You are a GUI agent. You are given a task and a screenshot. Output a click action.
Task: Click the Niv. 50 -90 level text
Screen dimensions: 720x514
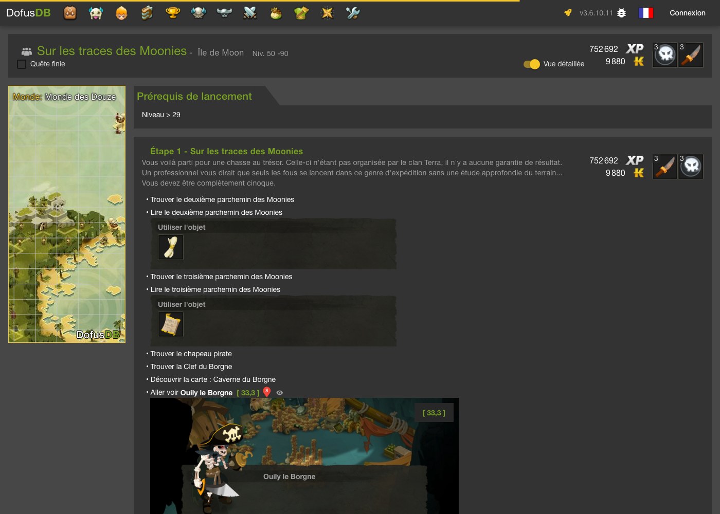(270, 53)
